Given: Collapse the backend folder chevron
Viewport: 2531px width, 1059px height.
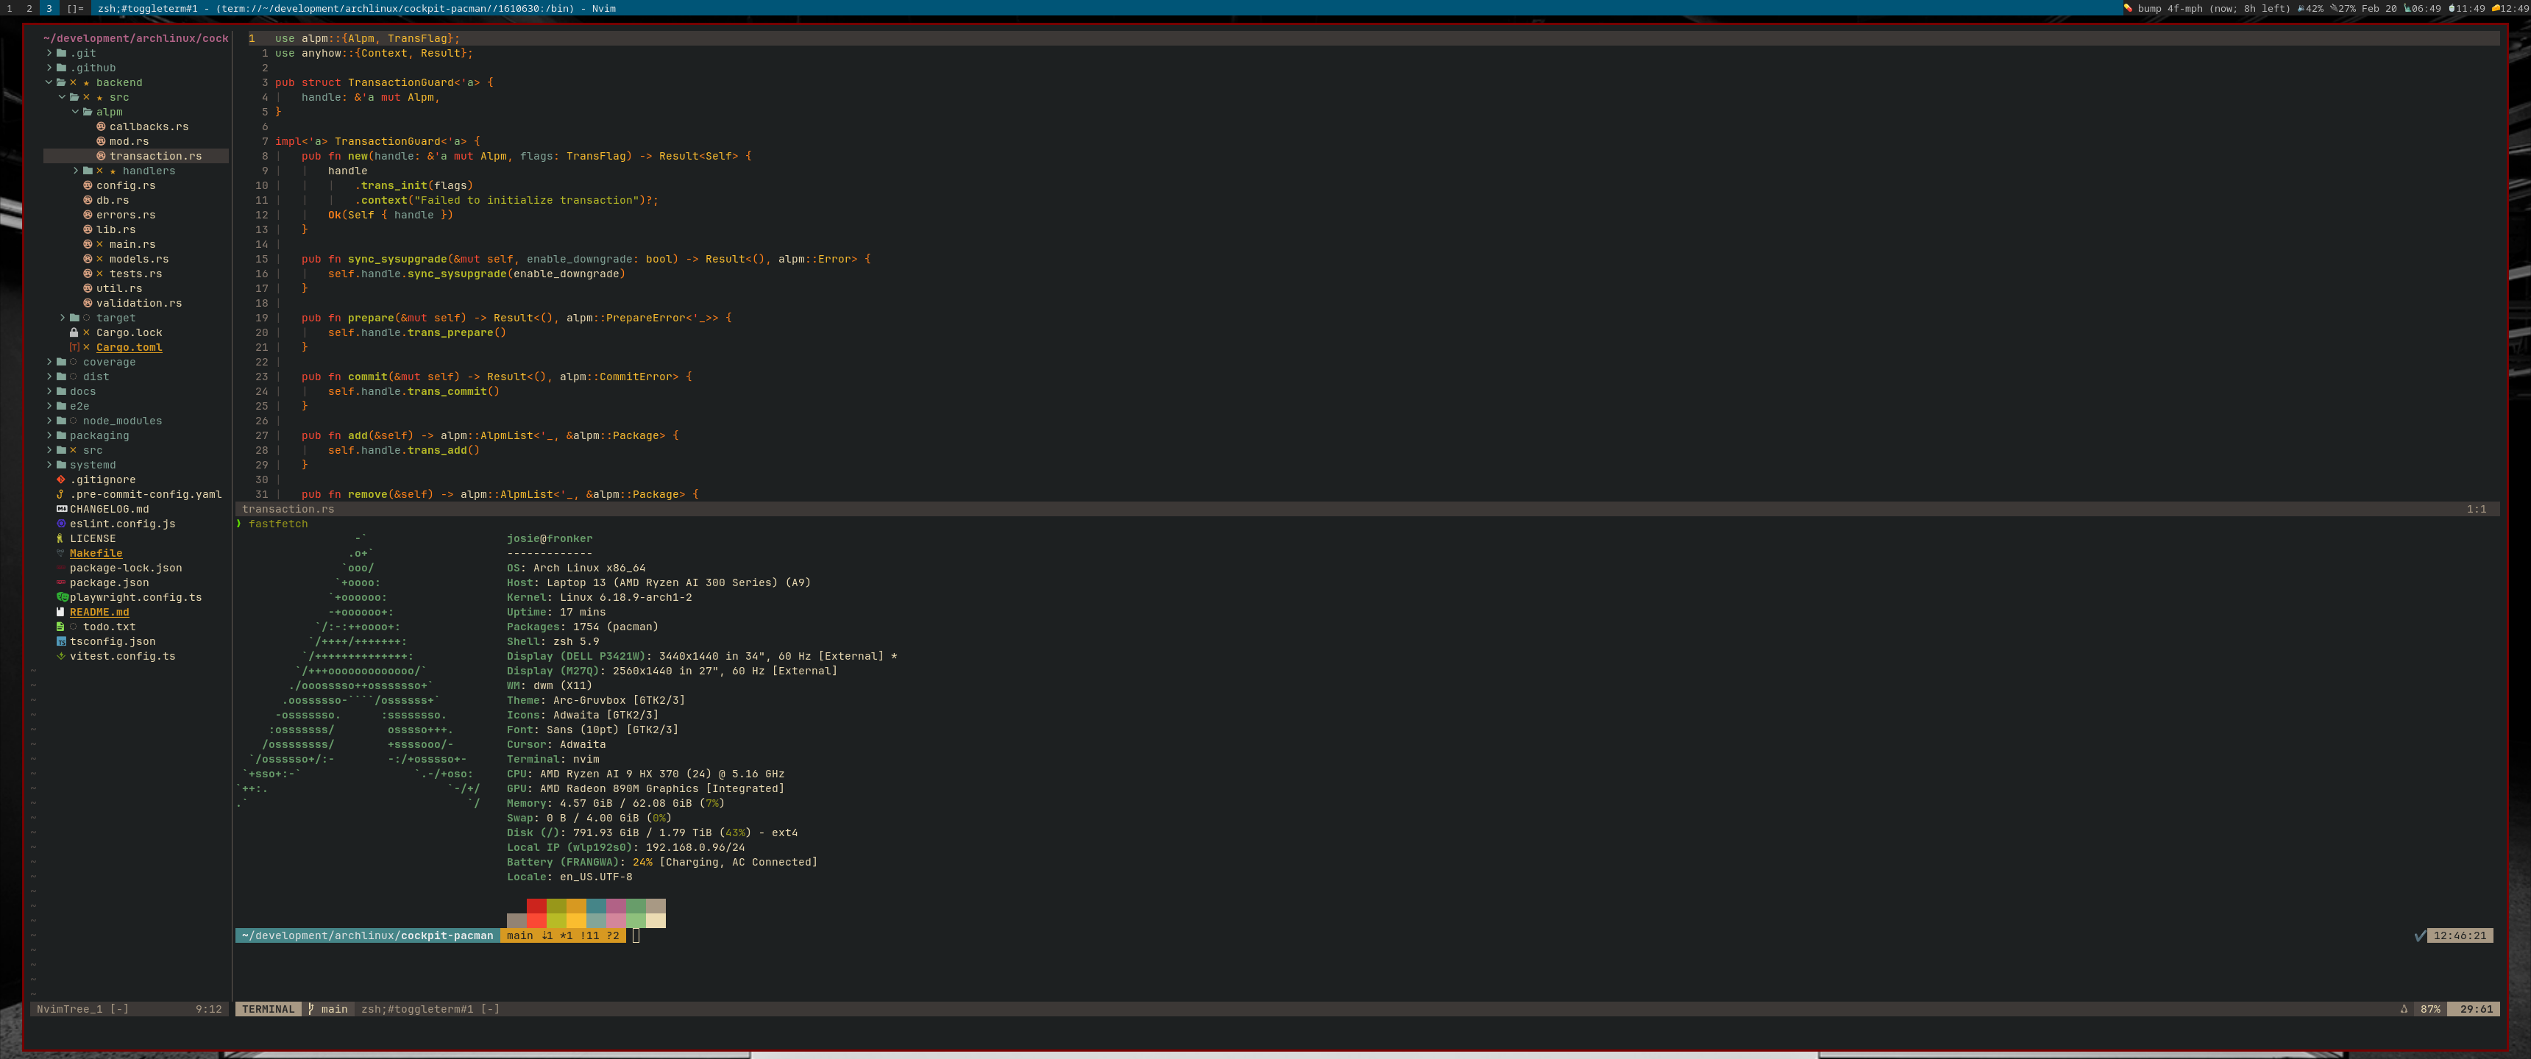Looking at the screenshot, I should pyautogui.click(x=49, y=82).
